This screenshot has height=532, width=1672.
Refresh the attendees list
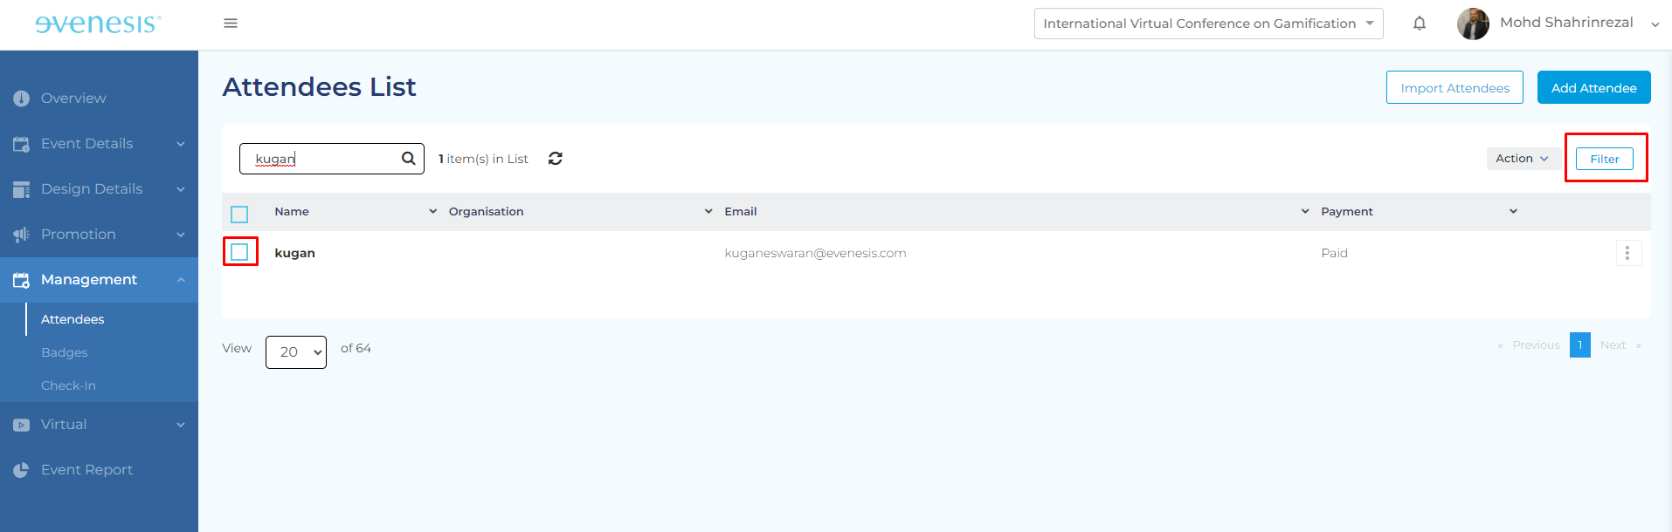tap(555, 158)
